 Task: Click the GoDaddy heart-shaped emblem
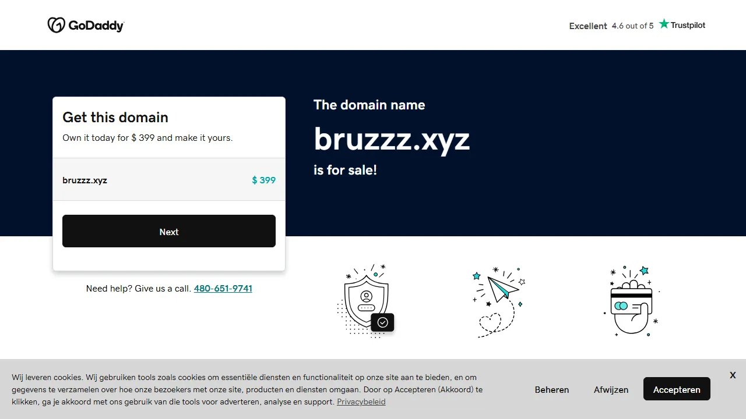point(57,24)
